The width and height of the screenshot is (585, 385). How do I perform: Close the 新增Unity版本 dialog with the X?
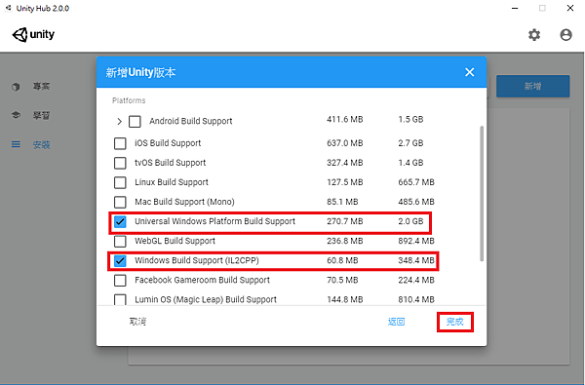click(x=469, y=72)
